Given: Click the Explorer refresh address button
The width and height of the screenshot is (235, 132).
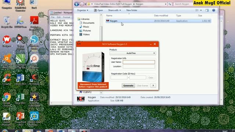Looking at the screenshot, I should click(x=170, y=4).
